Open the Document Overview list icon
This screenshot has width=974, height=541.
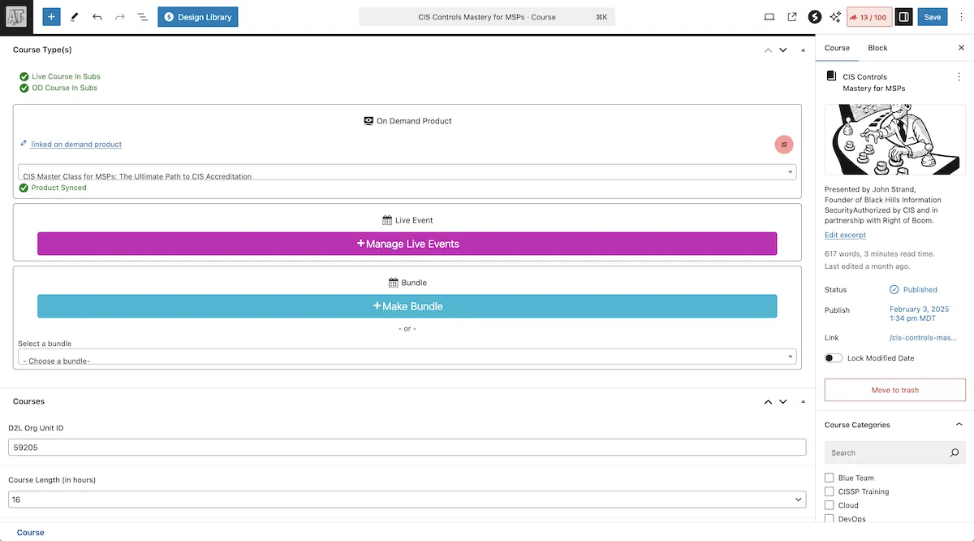pyautogui.click(x=142, y=17)
